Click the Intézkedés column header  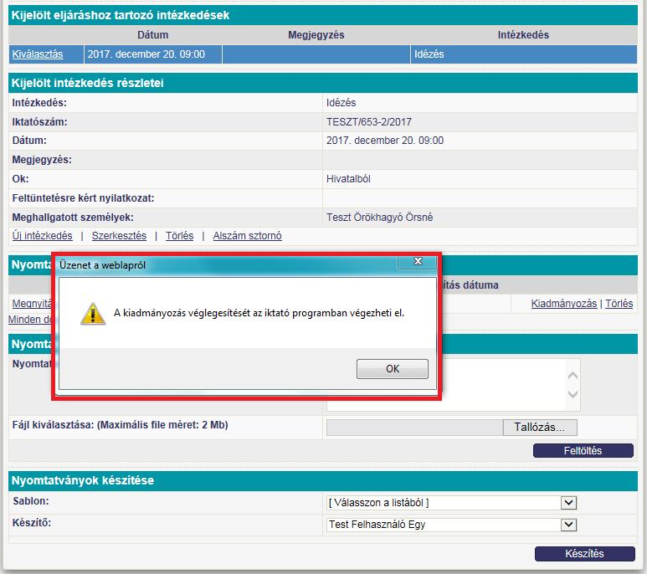click(x=523, y=34)
